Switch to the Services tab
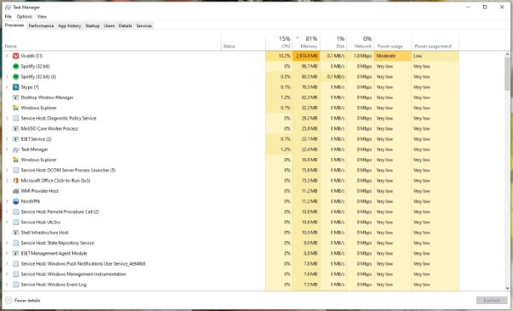The height and width of the screenshot is (311, 513). 144,26
